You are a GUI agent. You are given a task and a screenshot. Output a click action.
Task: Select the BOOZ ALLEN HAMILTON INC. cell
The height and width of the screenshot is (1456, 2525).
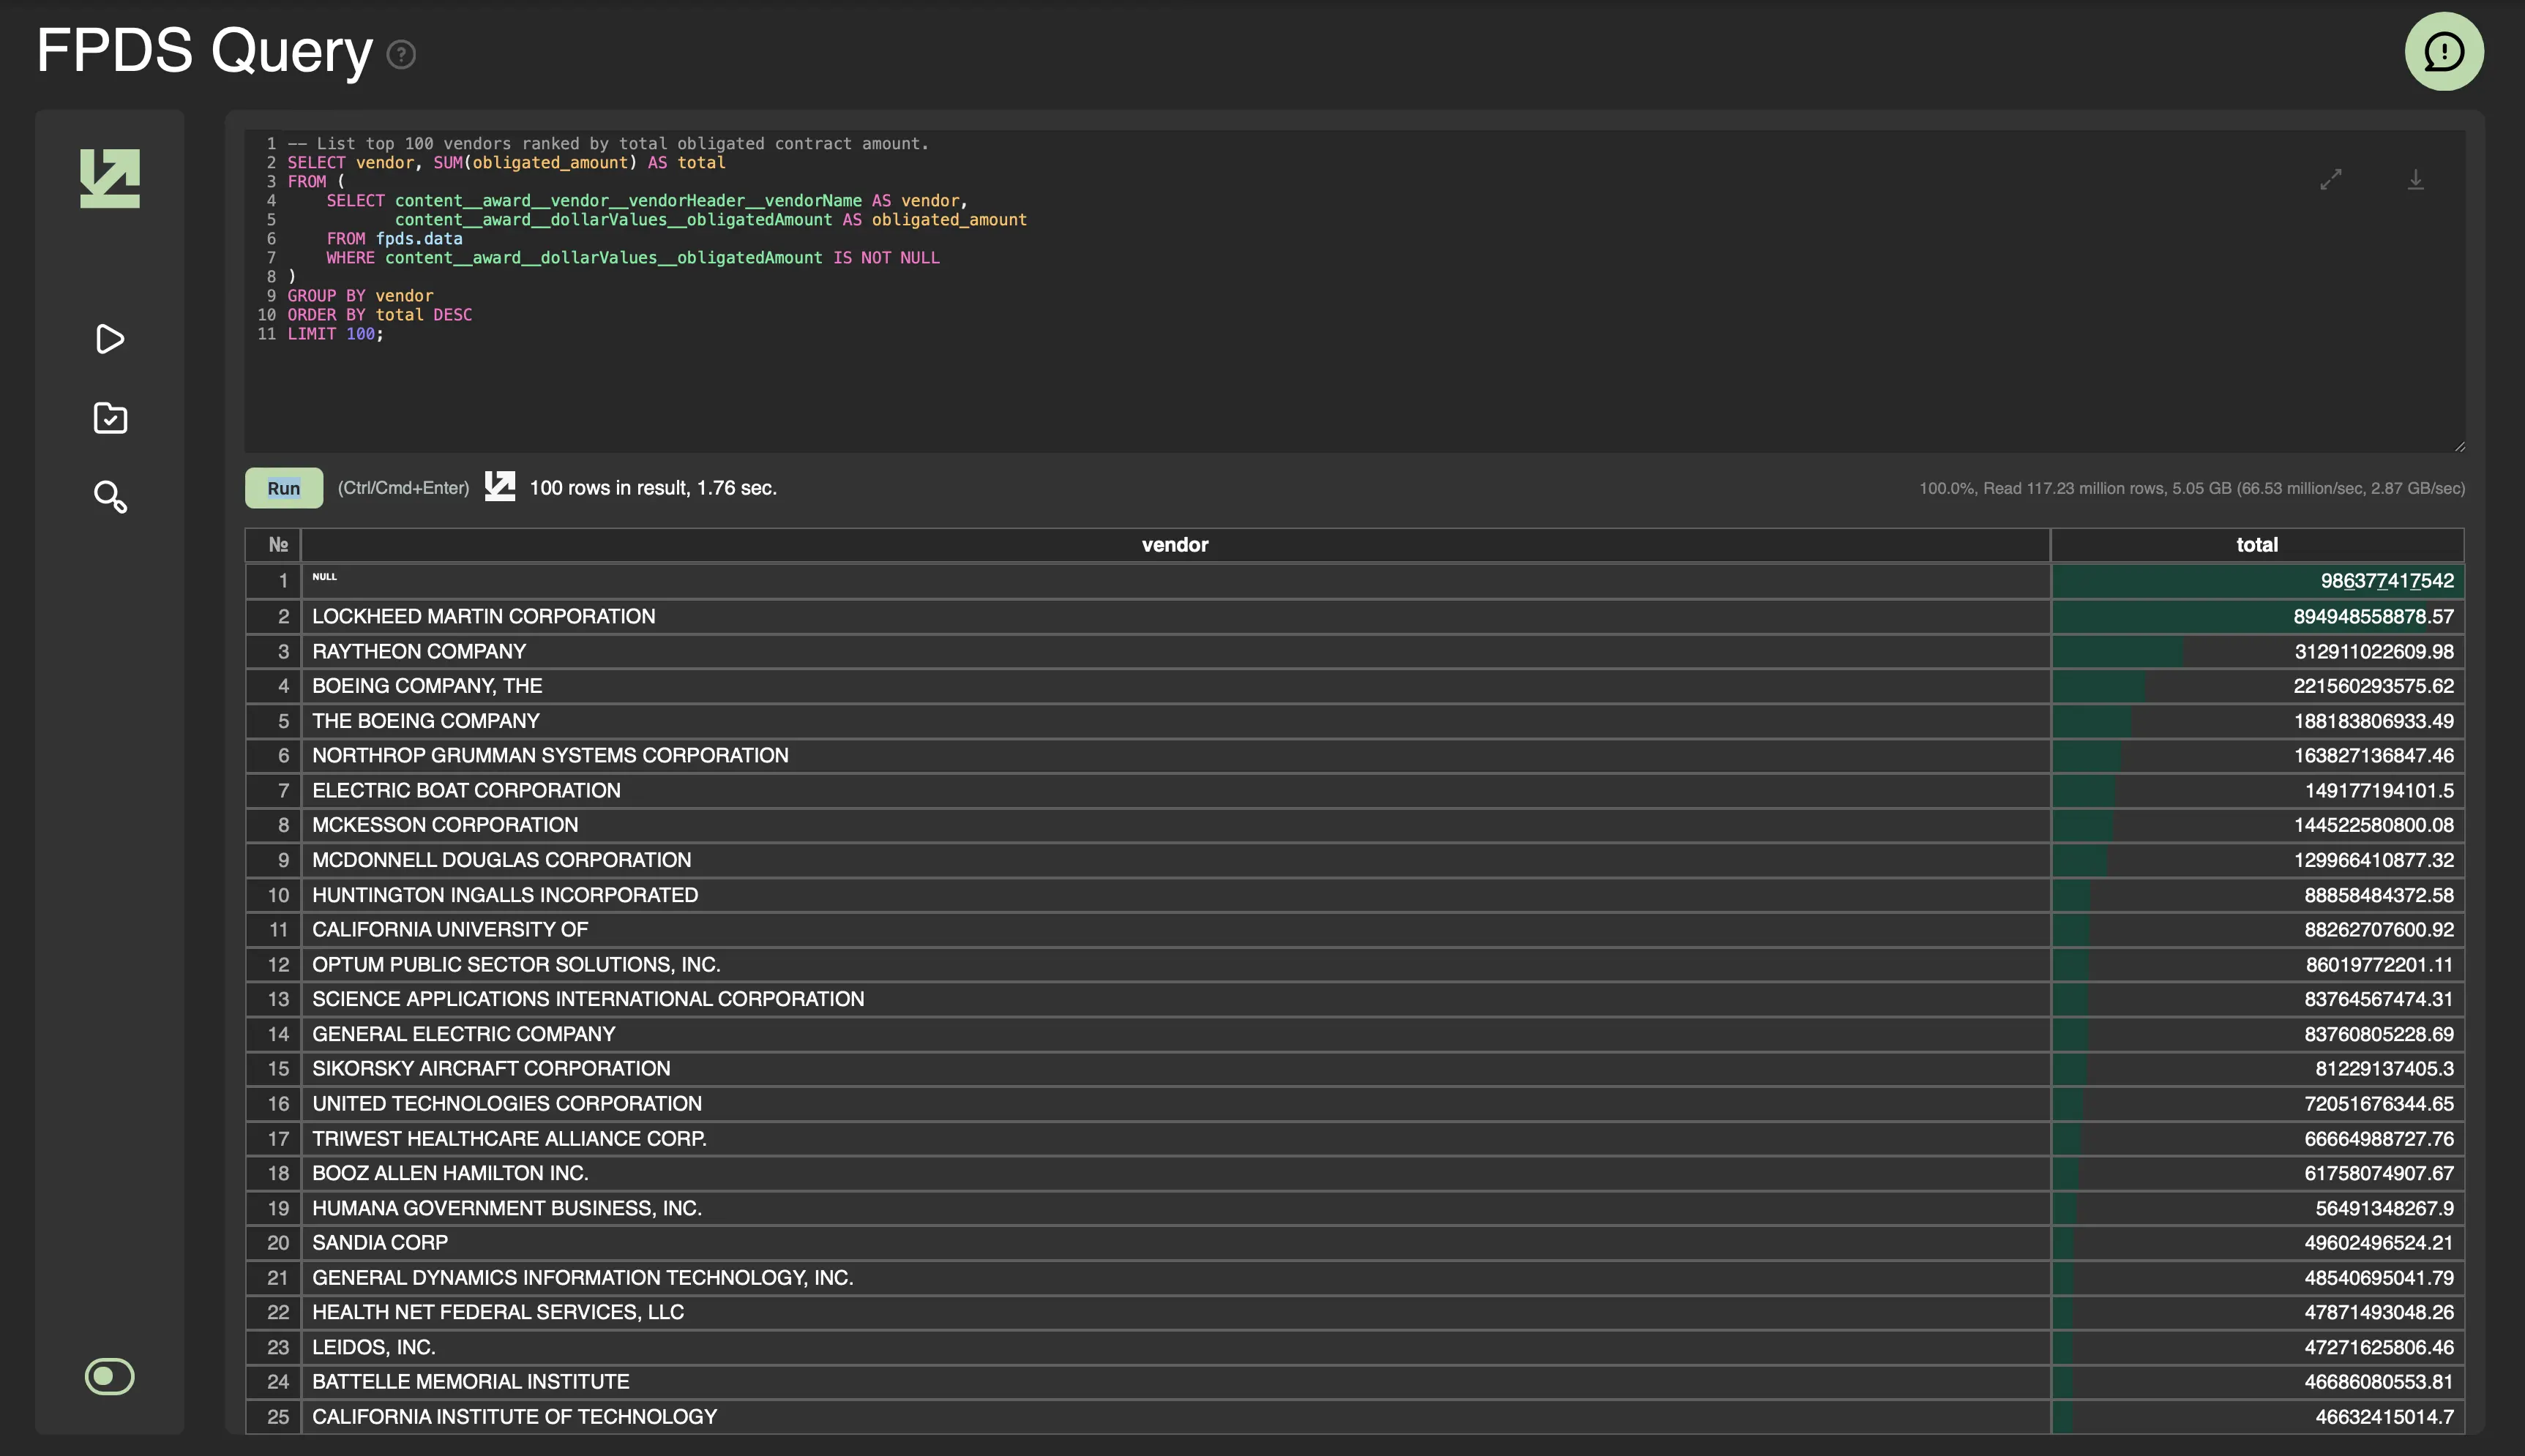pyautogui.click(x=1175, y=1173)
